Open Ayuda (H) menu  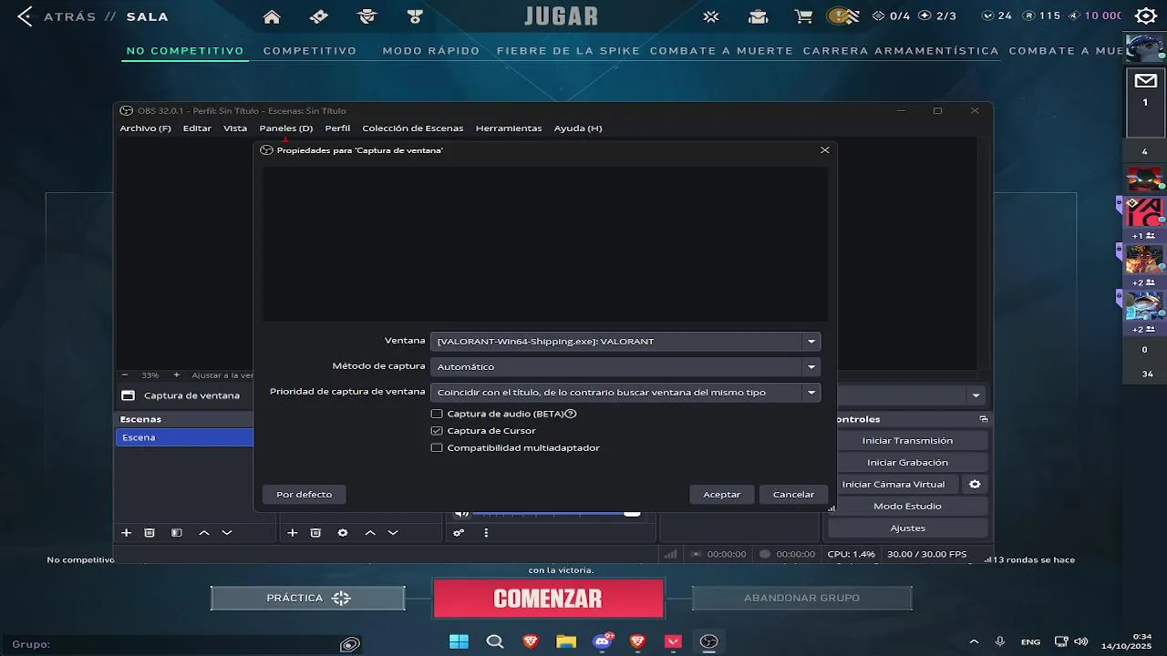pyautogui.click(x=578, y=128)
